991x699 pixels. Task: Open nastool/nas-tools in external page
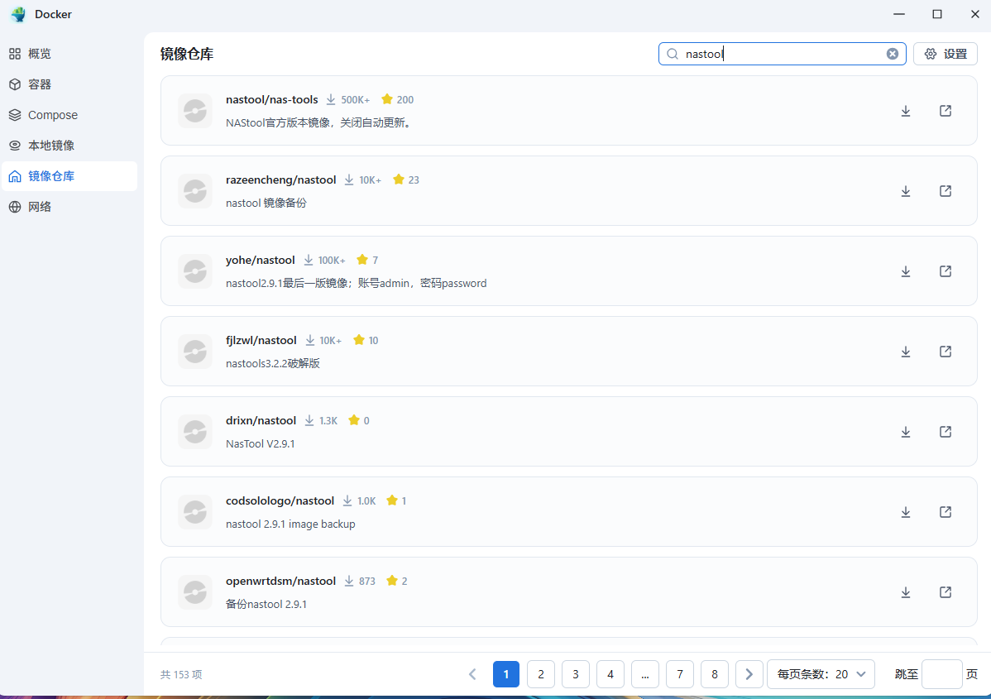click(x=946, y=111)
